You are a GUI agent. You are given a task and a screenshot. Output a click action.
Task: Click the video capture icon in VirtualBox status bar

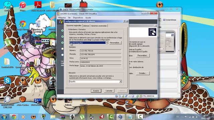pyautogui.click(x=133, y=96)
